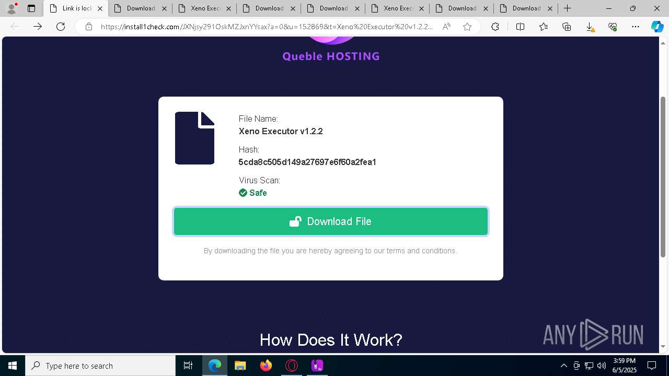Click the address bar URL field
Screen dimensions: 669x376
pos(267,27)
